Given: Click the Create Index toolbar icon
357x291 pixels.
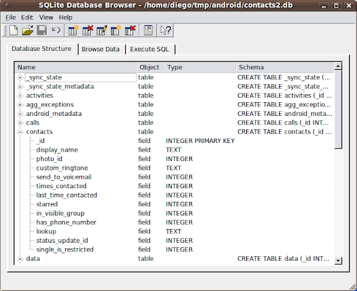Looking at the screenshot, I should 116,30.
